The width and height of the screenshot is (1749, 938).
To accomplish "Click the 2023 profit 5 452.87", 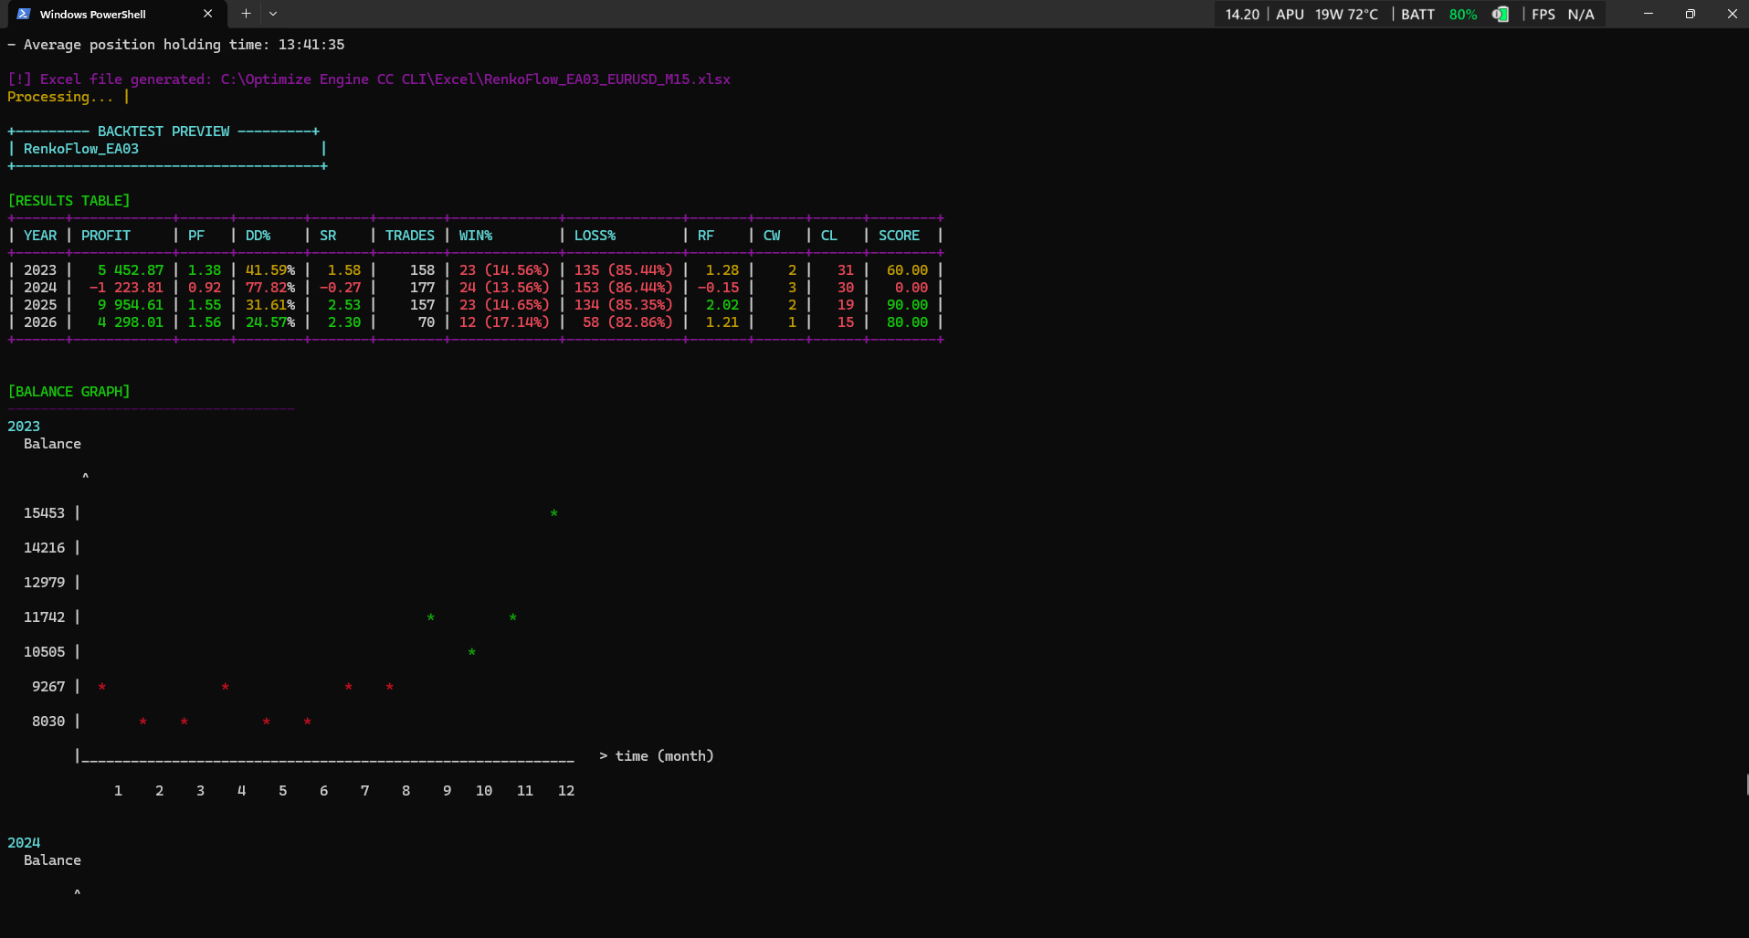I will point(131,270).
